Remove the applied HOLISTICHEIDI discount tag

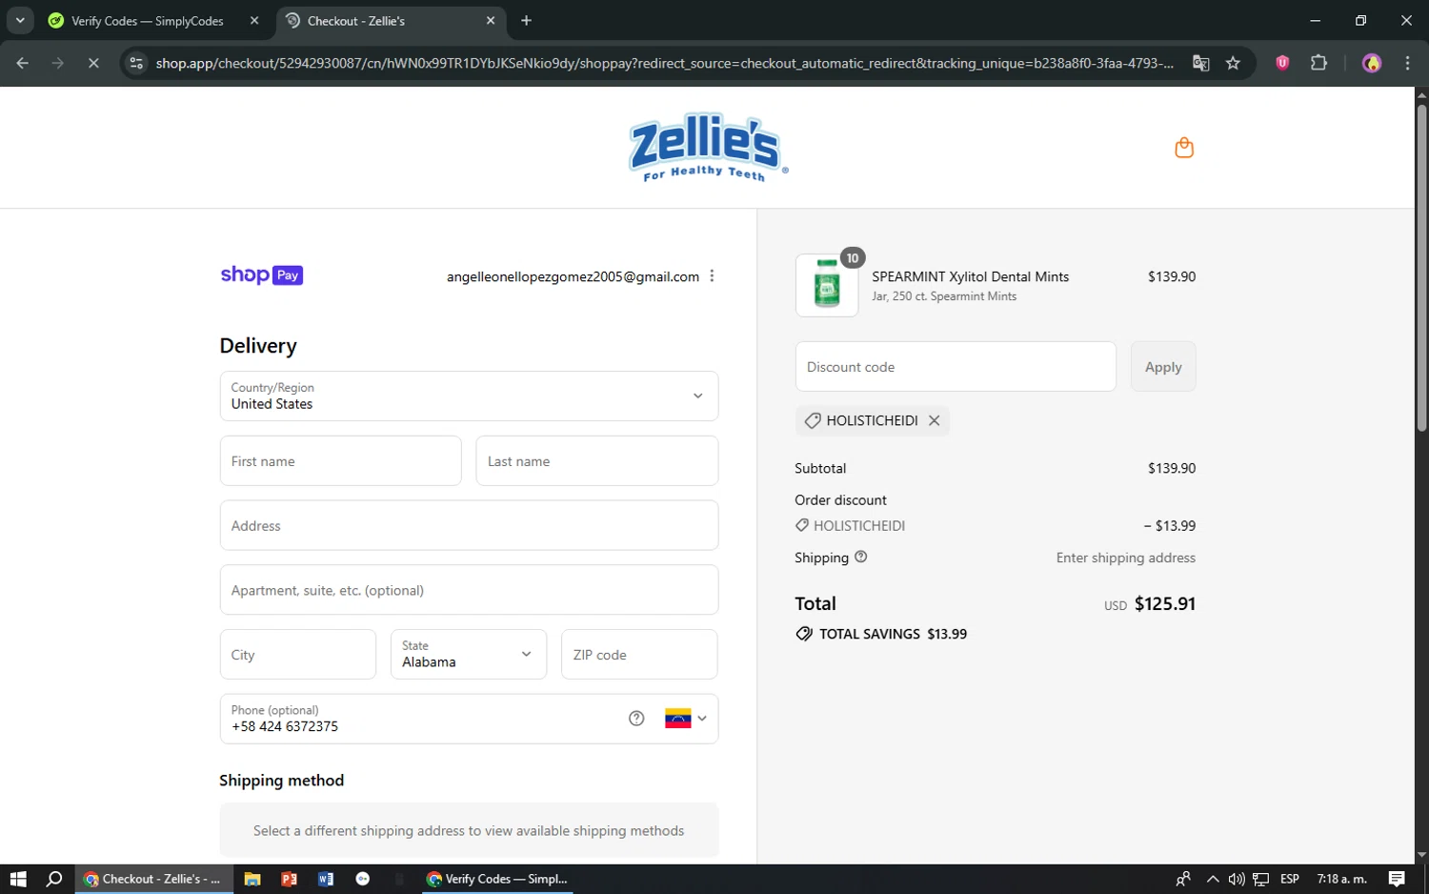coord(935,420)
